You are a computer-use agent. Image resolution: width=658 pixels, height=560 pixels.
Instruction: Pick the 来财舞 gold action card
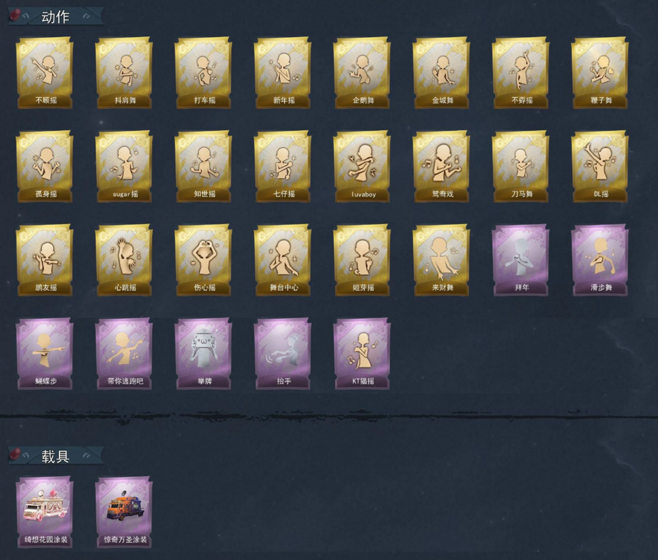tap(442, 260)
